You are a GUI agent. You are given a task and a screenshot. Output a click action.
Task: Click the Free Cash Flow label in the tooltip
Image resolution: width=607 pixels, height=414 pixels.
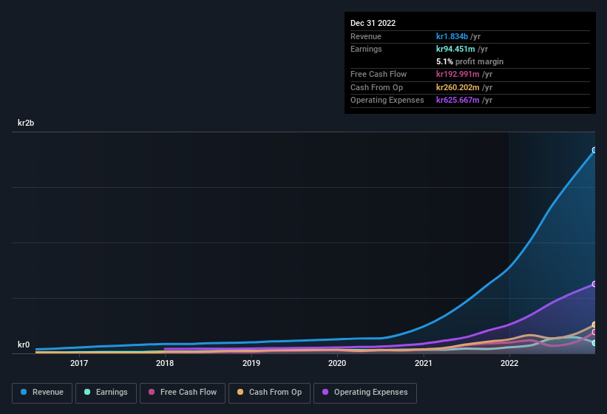(379, 74)
